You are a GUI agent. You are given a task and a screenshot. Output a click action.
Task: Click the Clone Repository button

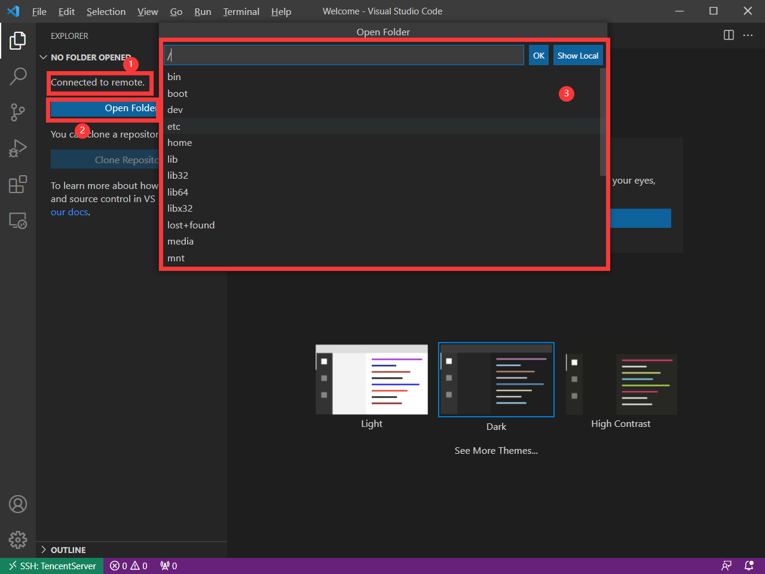pos(105,160)
